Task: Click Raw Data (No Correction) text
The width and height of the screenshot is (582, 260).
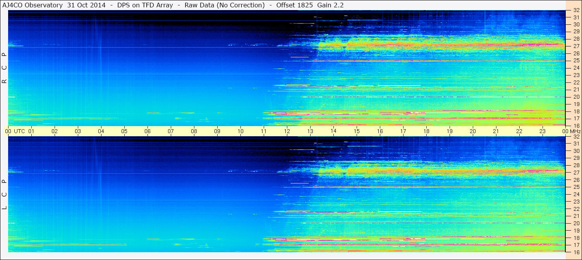Action: pyautogui.click(x=225, y=5)
